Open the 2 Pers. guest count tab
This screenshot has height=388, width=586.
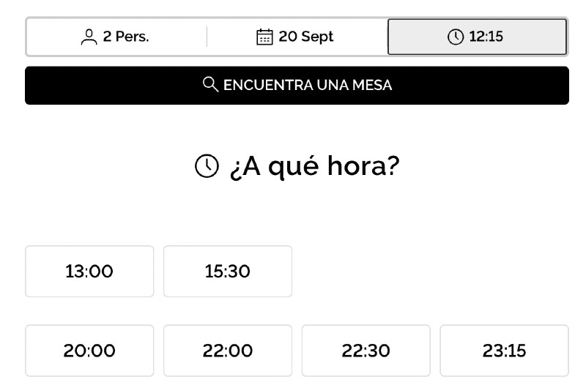click(x=116, y=37)
